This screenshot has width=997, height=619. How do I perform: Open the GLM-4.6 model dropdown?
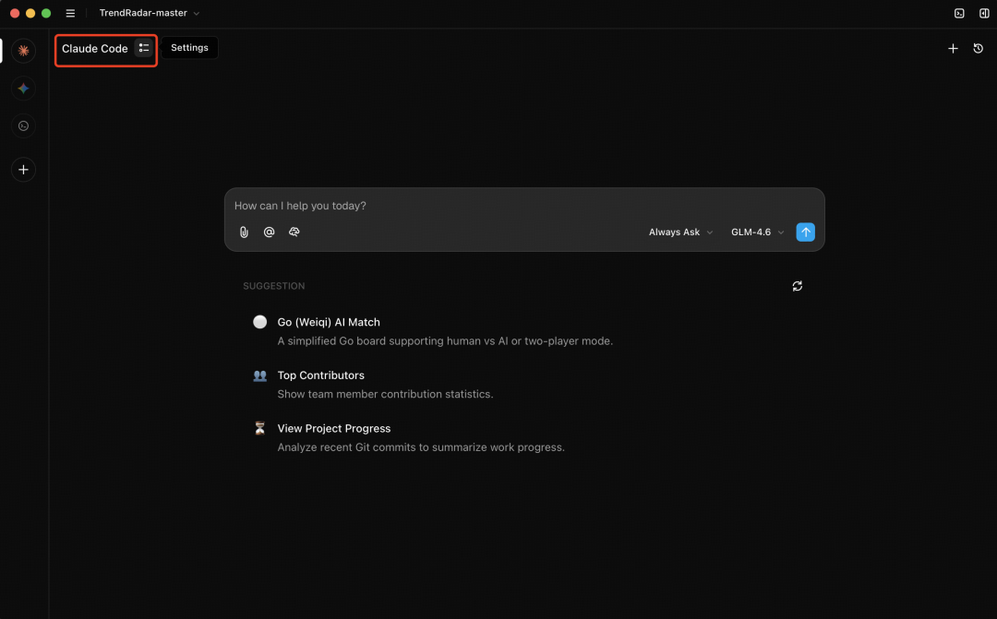point(757,232)
